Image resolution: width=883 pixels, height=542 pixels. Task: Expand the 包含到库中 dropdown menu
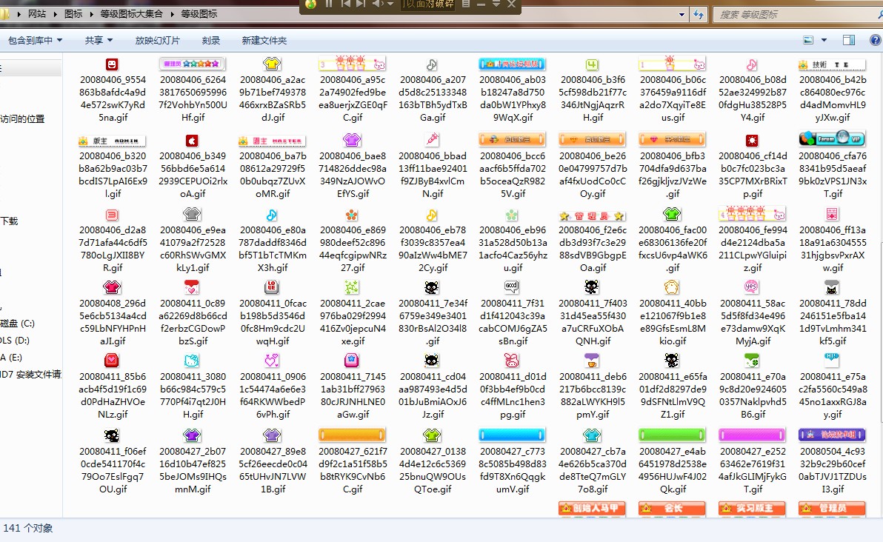[35, 41]
